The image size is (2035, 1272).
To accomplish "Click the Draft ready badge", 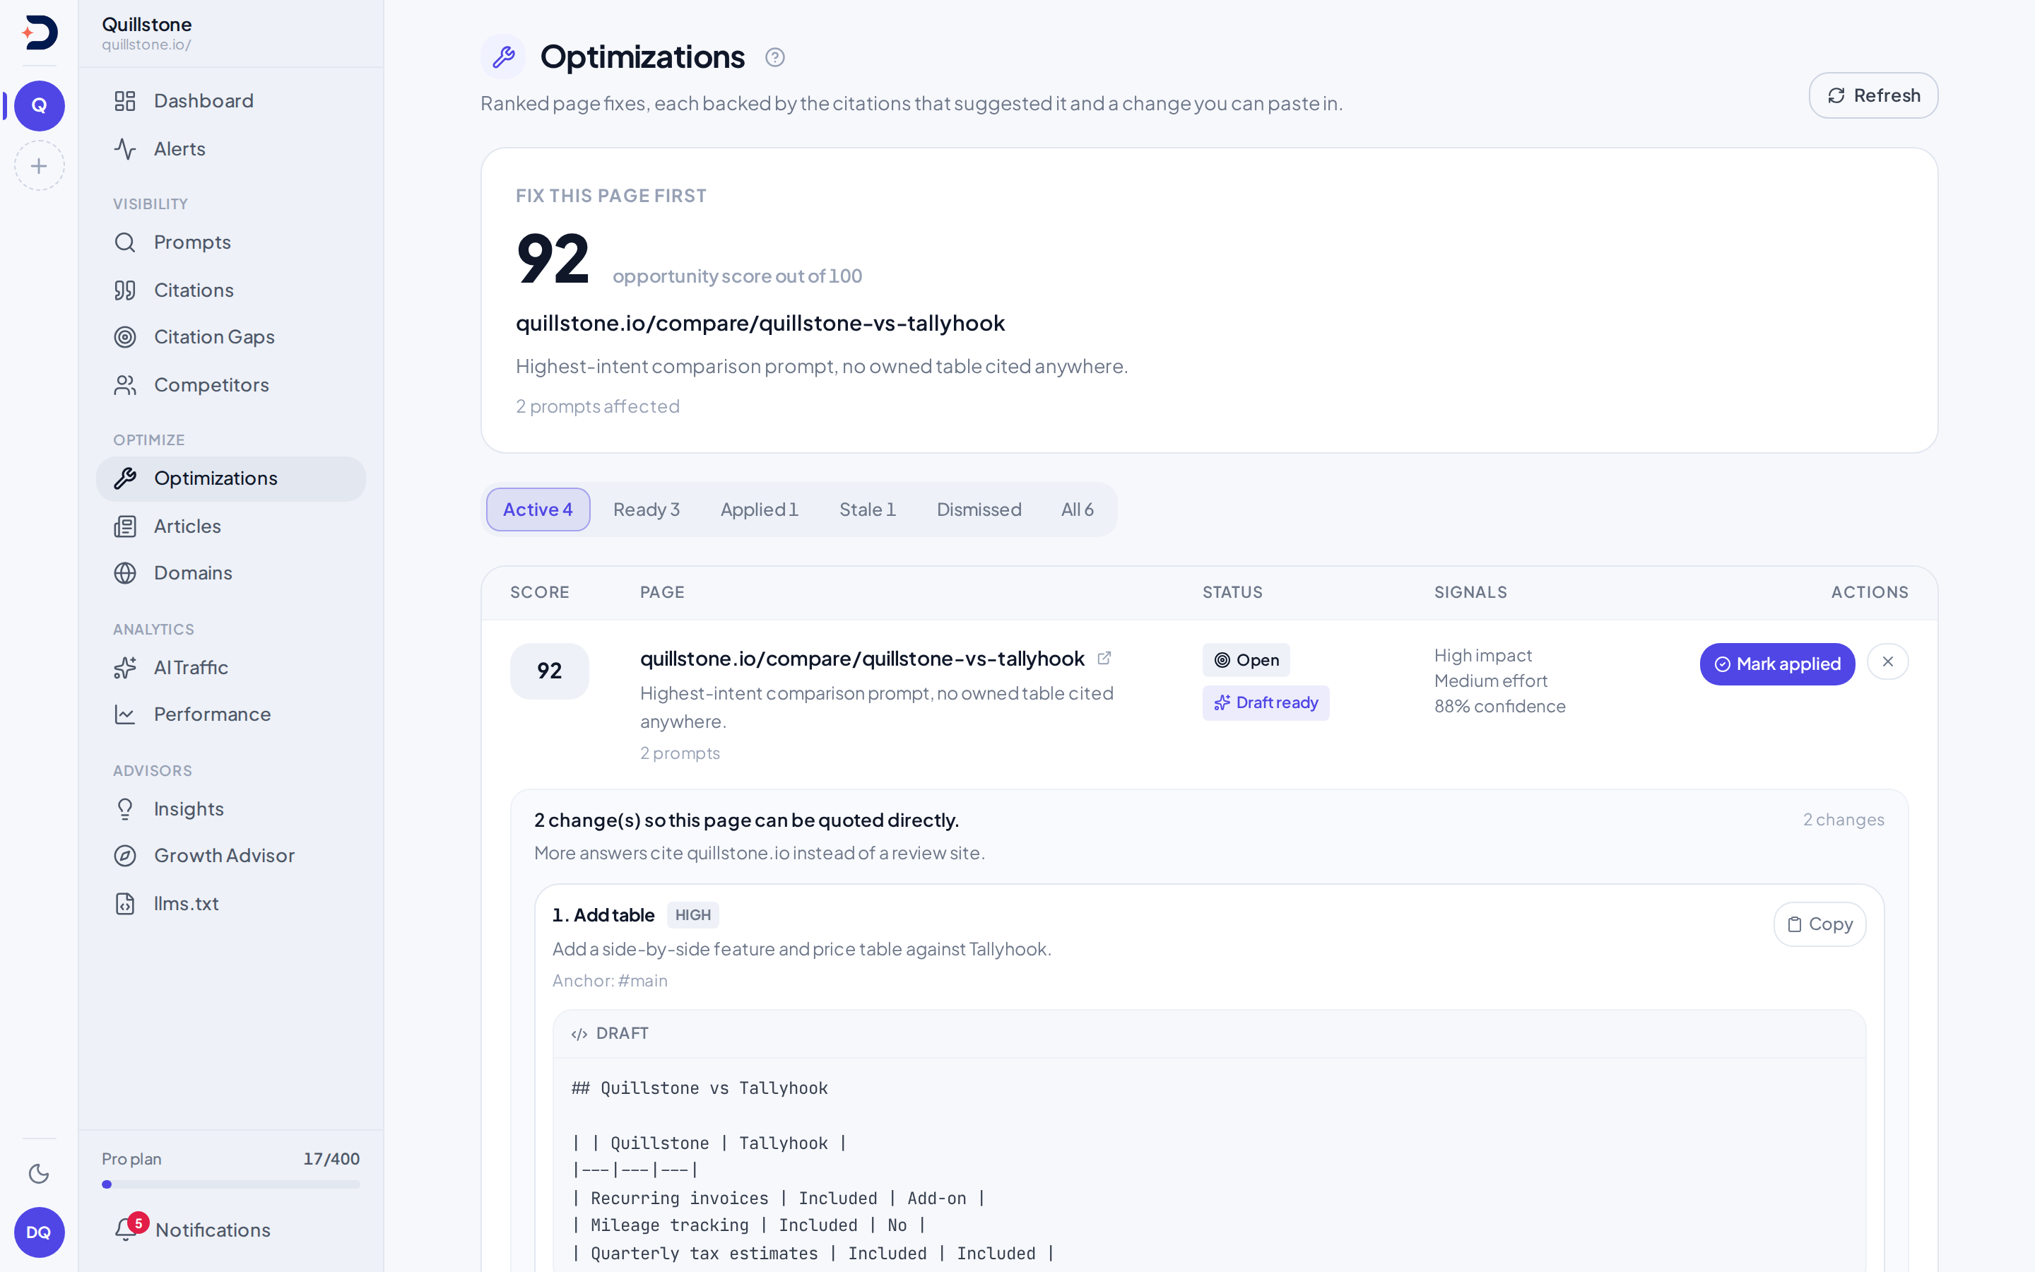I will [x=1266, y=703].
